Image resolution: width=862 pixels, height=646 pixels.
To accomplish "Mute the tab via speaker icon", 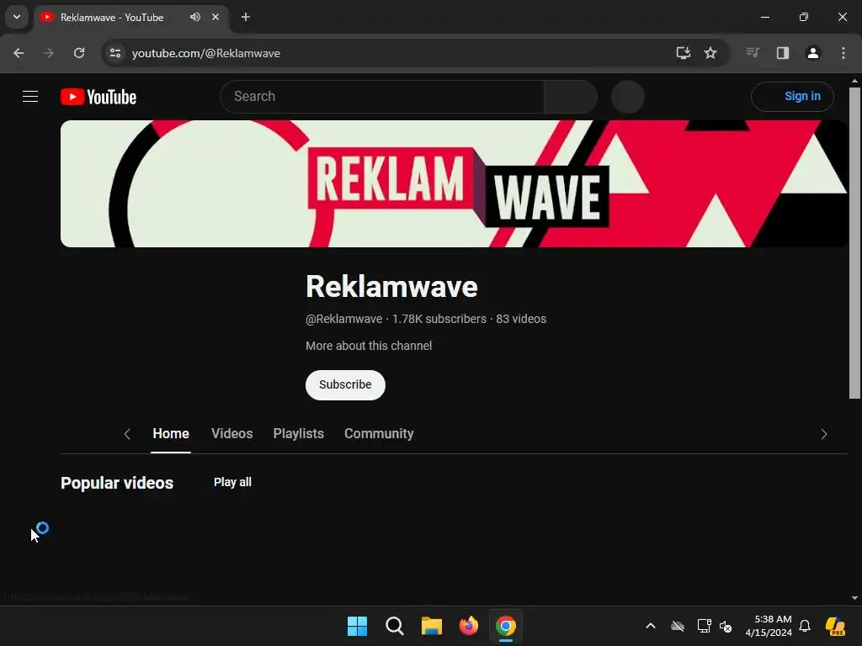I will click(x=194, y=17).
